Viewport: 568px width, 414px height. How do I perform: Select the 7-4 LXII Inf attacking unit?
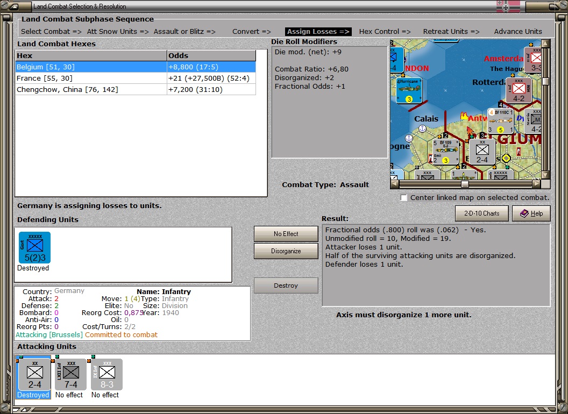pyautogui.click(x=70, y=374)
